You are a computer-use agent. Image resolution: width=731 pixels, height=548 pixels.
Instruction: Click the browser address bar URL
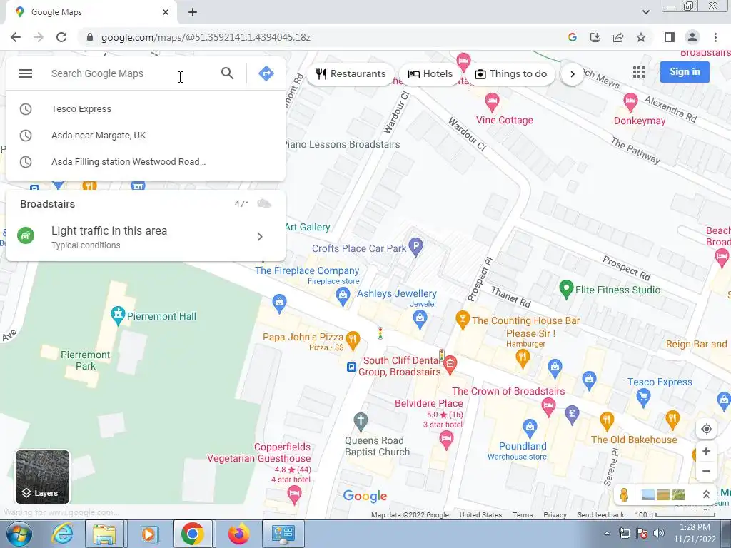coord(206,37)
